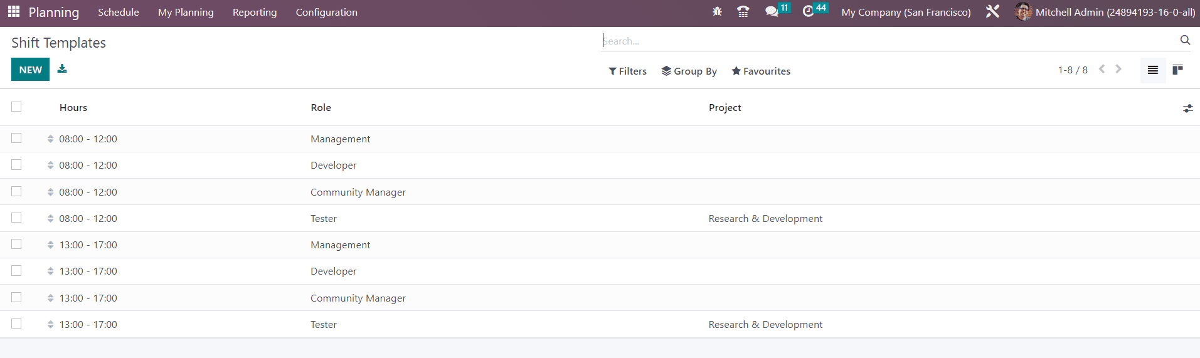
Task: Tick the select-all header checkbox
Action: click(x=16, y=107)
